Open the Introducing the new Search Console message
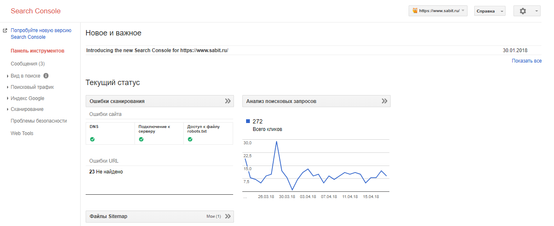Screen dimensions: 554x226 157,50
